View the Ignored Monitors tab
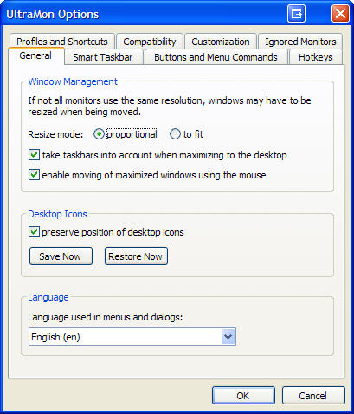This screenshot has height=414, width=354. (300, 42)
